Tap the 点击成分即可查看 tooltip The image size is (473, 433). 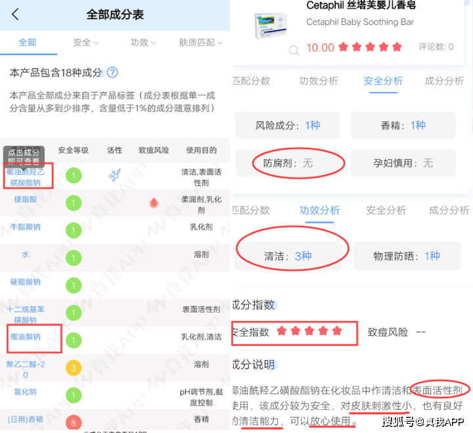pyautogui.click(x=24, y=156)
